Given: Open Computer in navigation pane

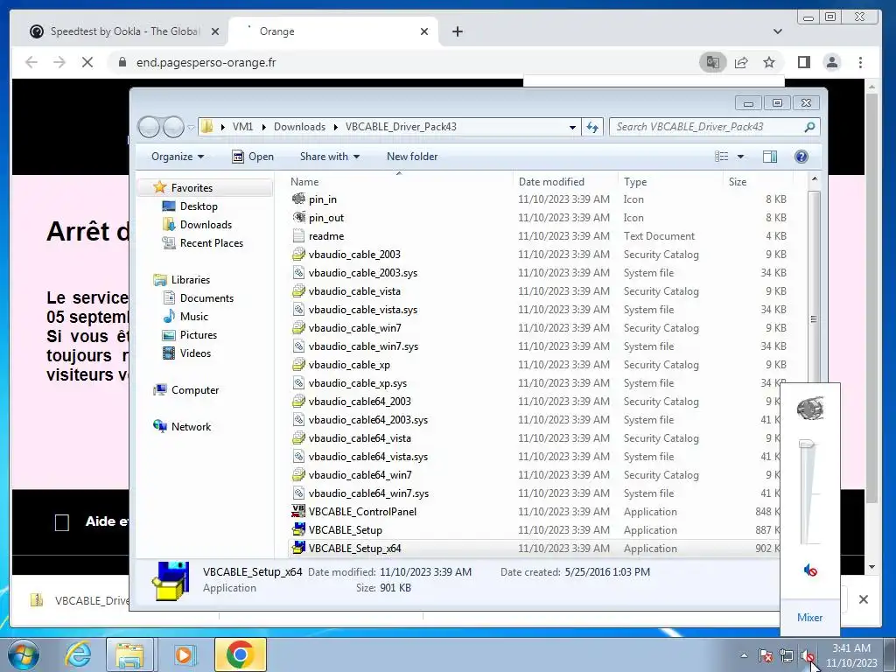Looking at the screenshot, I should pos(186,389).
